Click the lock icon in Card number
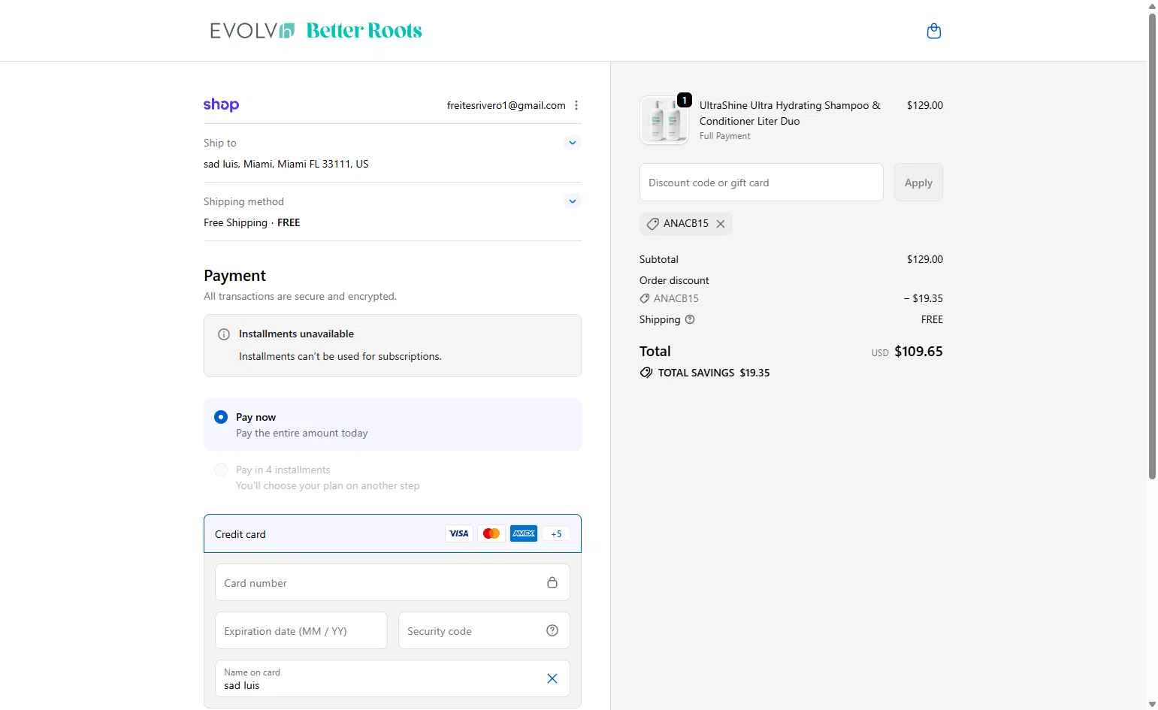1158x710 pixels. coord(552,582)
